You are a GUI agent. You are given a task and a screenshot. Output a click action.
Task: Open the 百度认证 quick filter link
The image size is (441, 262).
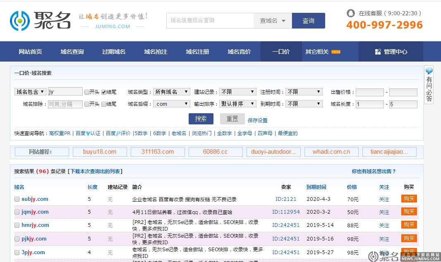88,133
